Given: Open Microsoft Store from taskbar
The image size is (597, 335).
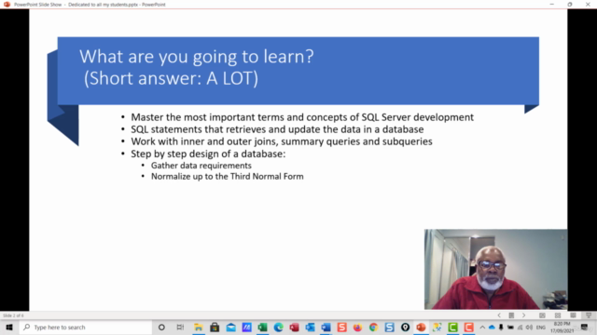Looking at the screenshot, I should pyautogui.click(x=215, y=327).
